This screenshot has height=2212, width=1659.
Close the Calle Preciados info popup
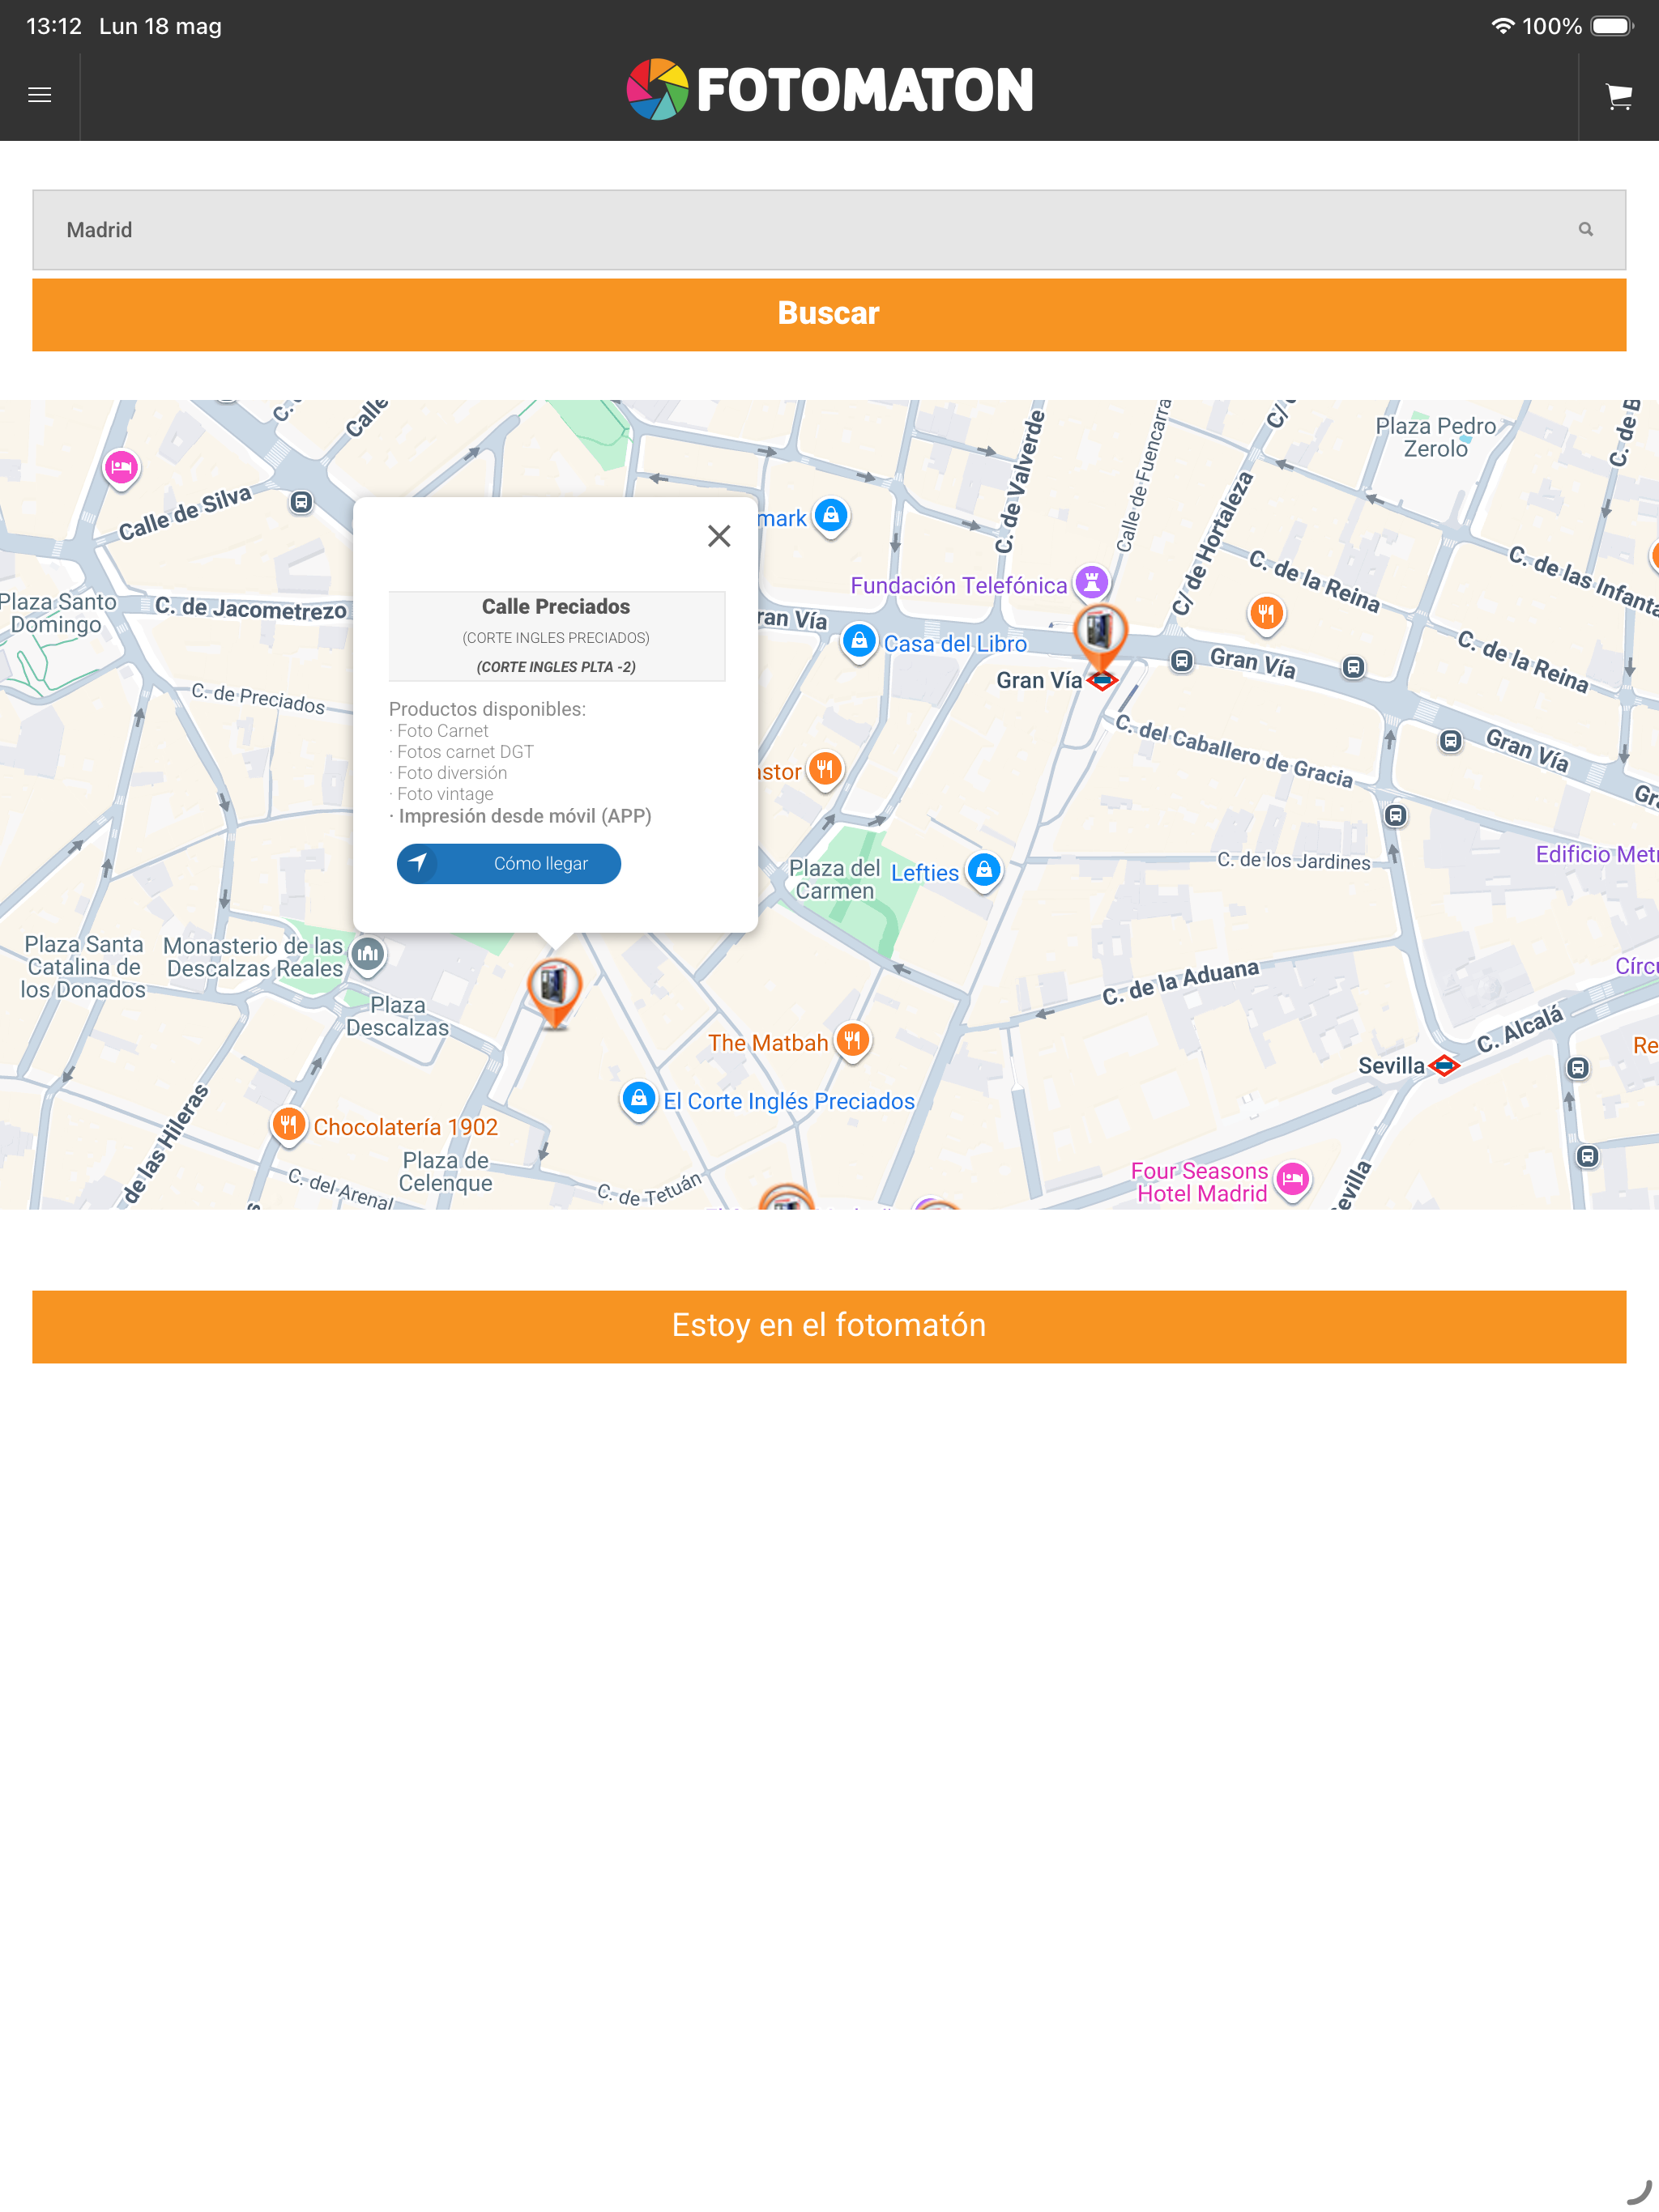point(719,536)
